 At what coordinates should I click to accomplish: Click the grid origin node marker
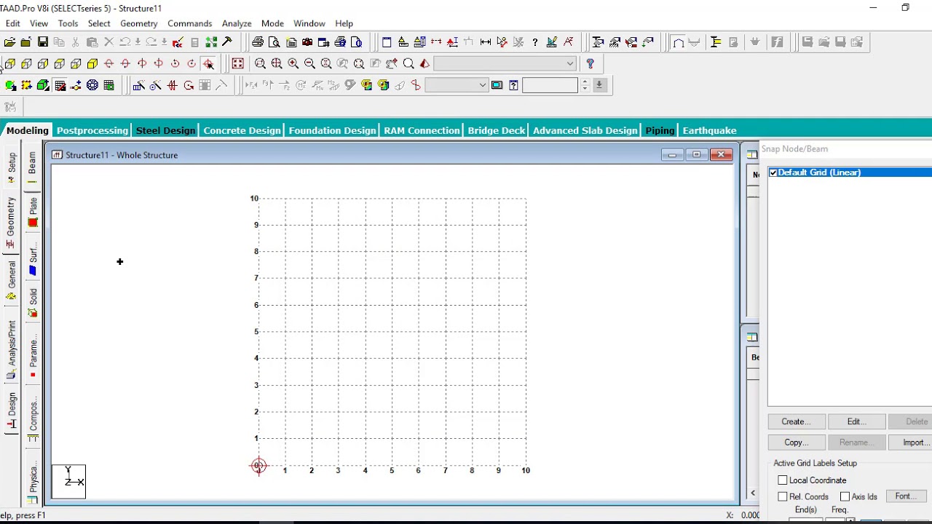258,466
